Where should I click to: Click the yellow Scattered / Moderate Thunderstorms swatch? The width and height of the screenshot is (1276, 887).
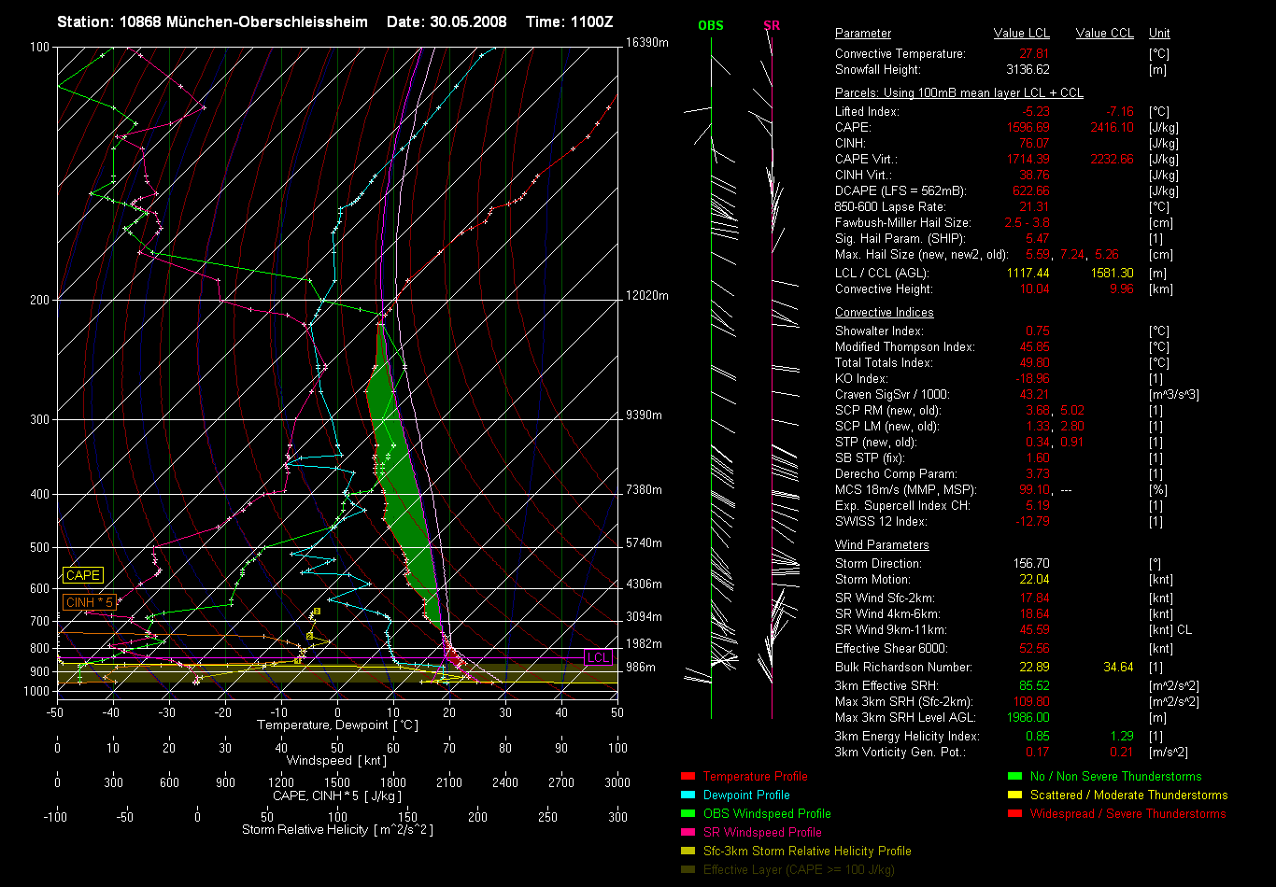pos(1015,795)
